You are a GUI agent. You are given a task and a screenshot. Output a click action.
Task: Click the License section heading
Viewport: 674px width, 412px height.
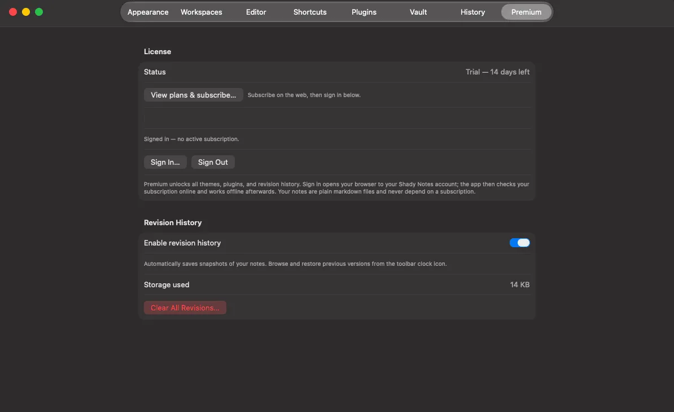157,51
